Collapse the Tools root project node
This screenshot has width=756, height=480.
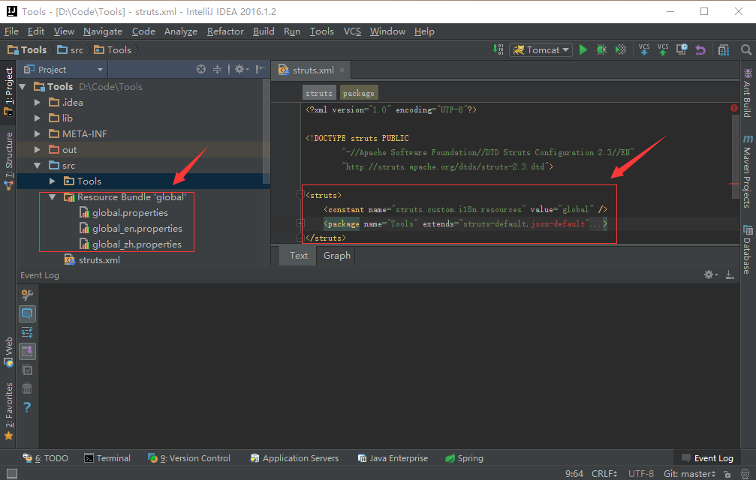pyautogui.click(x=23, y=87)
